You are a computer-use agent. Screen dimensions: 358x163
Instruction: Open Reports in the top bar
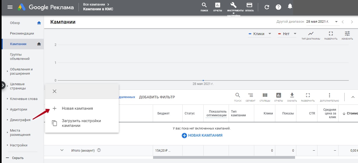click(x=218, y=7)
